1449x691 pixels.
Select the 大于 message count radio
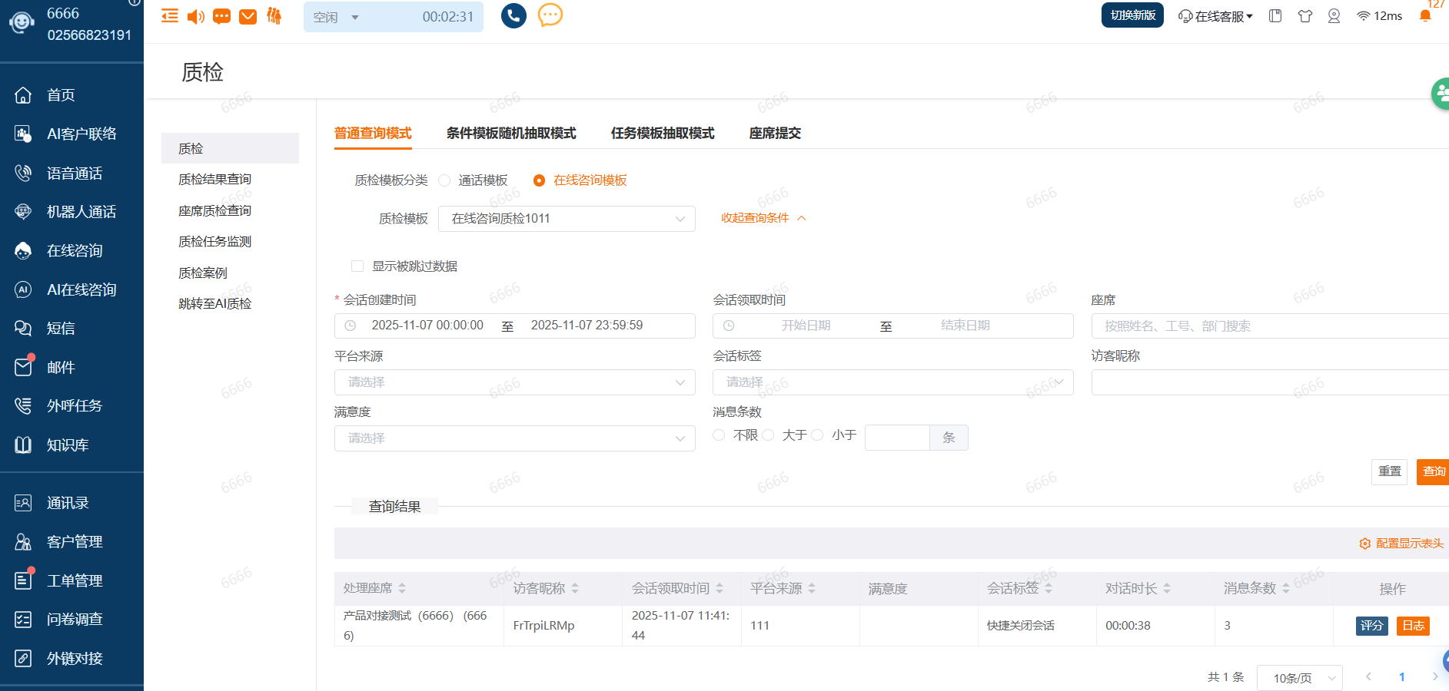coord(769,435)
